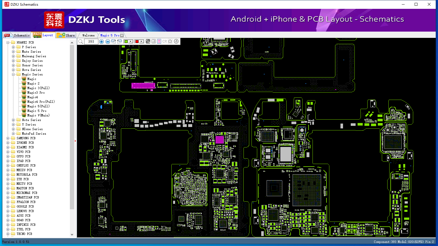Open the green color dropdown arrow
This screenshot has height=246, width=438.
pyautogui.click(x=131, y=42)
